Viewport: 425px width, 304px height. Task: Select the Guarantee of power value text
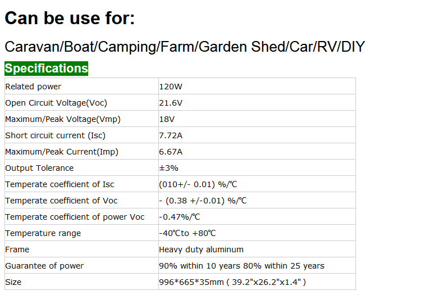pyautogui.click(x=241, y=266)
